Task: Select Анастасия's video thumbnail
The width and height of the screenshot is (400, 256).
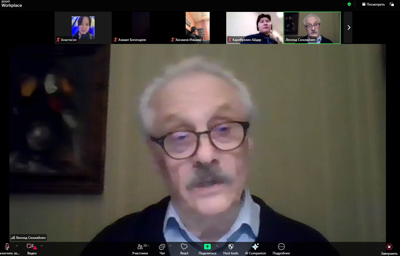Action: tap(83, 28)
